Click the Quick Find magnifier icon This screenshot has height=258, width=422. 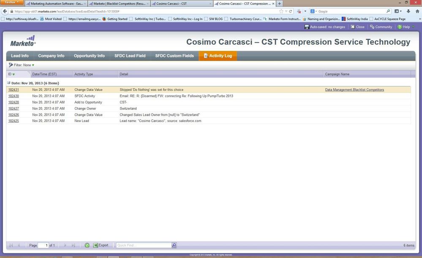click(x=174, y=245)
